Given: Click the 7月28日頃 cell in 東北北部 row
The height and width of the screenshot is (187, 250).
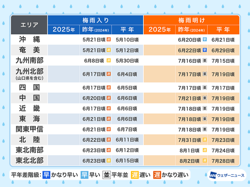Looking at the screenshot, I should (223, 161).
